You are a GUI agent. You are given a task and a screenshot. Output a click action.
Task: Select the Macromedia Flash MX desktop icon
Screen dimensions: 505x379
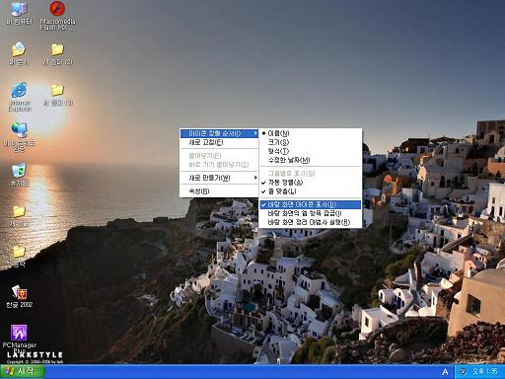(57, 16)
